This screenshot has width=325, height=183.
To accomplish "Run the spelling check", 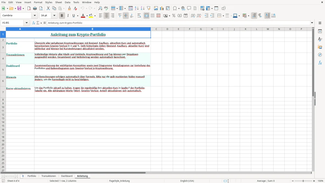I will point(106,8).
